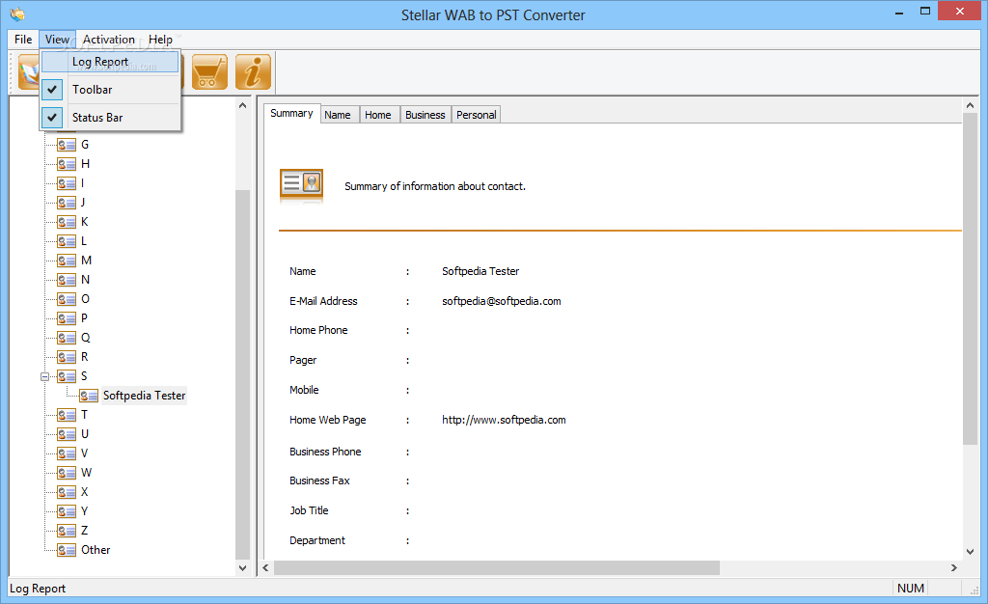This screenshot has height=604, width=988.
Task: Click the contact card icon beside K
Action: click(x=67, y=222)
